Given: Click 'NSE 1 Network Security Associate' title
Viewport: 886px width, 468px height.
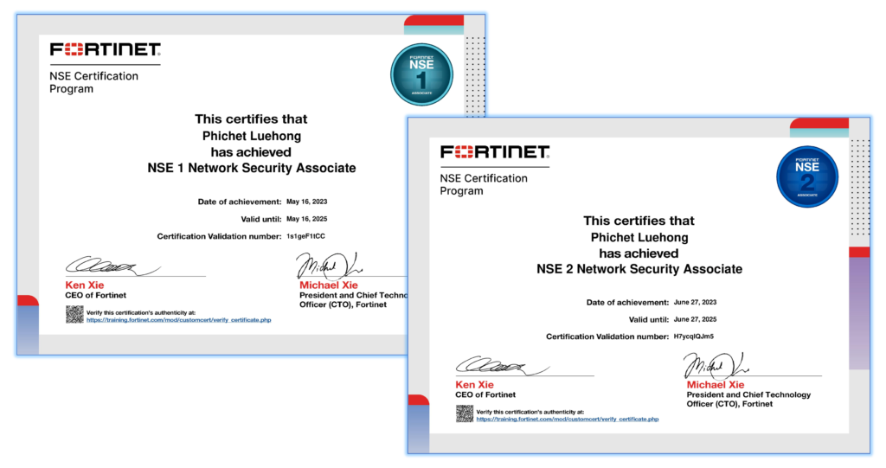Looking at the screenshot, I should [252, 168].
